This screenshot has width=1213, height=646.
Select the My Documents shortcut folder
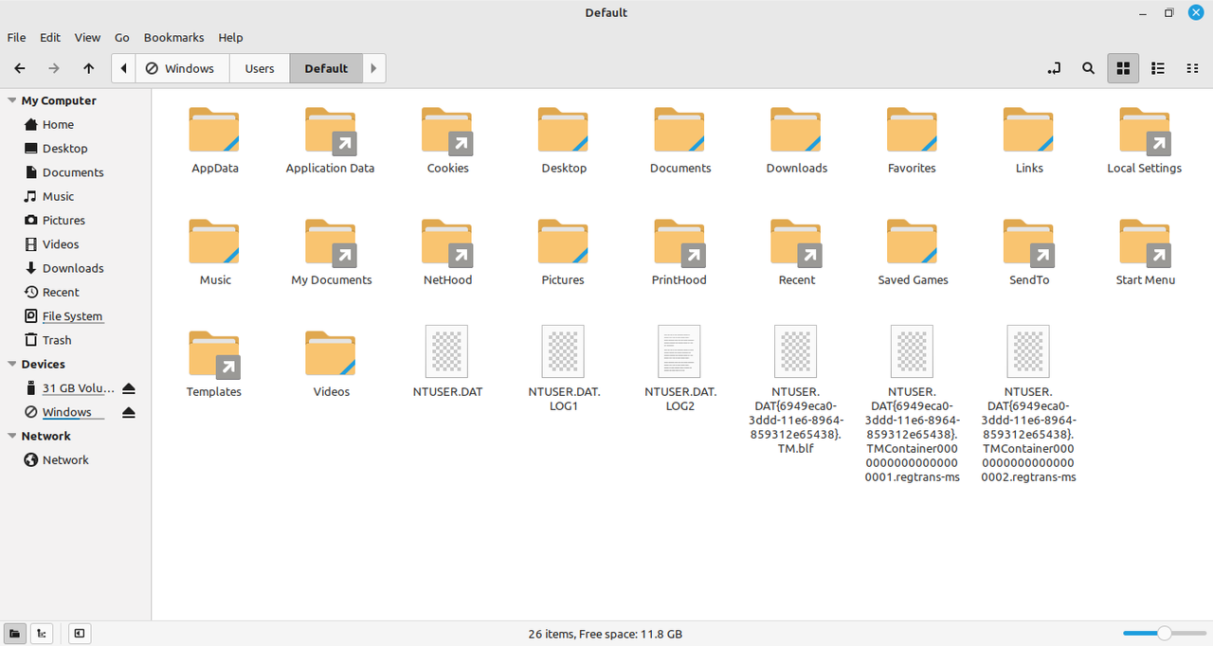coord(330,242)
